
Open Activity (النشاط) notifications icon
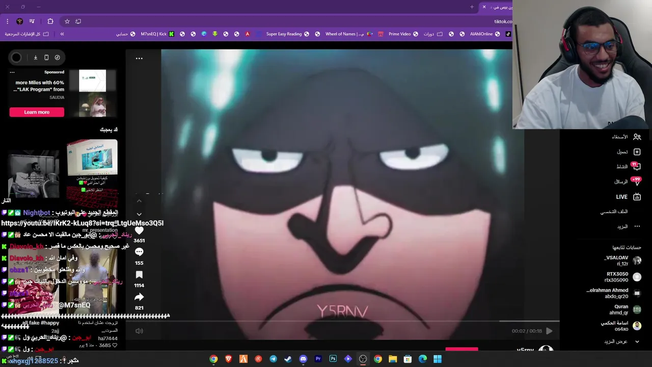coord(637,167)
